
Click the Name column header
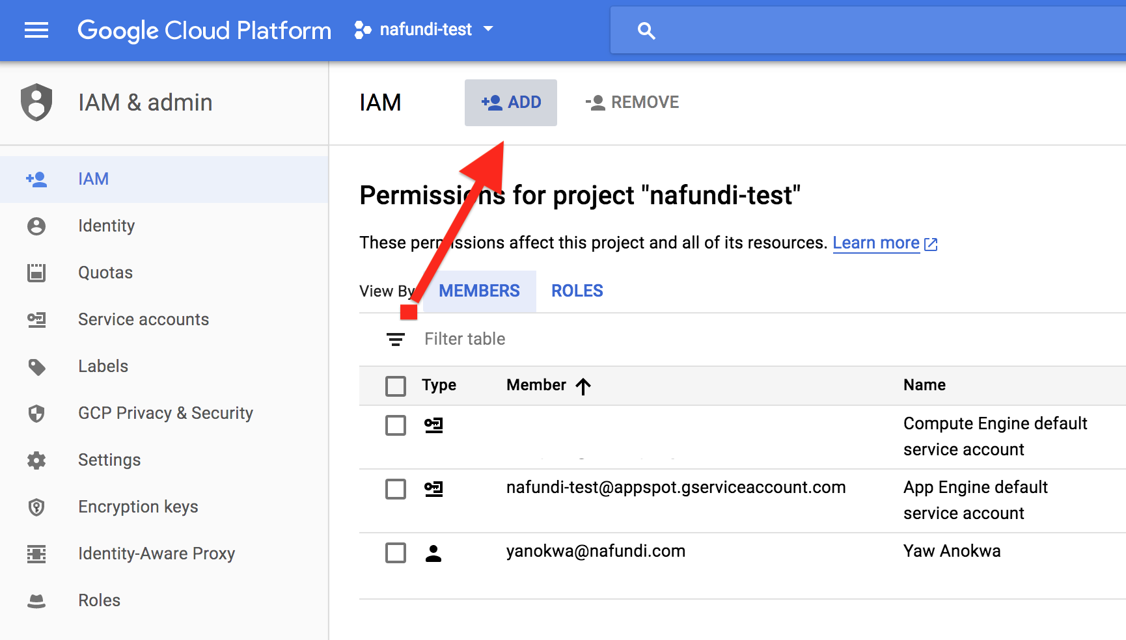pos(924,385)
